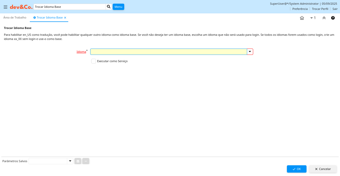Image resolution: width=340 pixels, height=176 pixels.
Task: Expand the notifications counter dropdown
Action: click(x=313, y=18)
